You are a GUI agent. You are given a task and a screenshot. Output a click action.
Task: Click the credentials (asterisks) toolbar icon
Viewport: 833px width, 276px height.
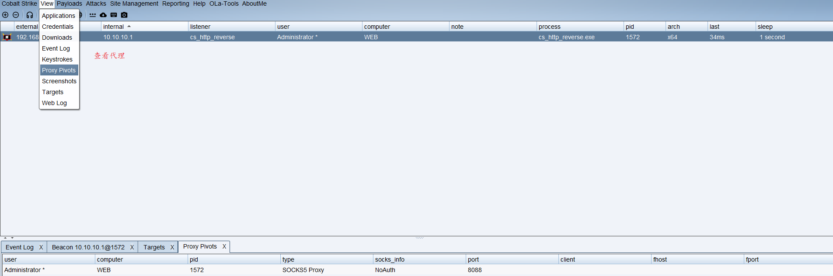tap(93, 15)
